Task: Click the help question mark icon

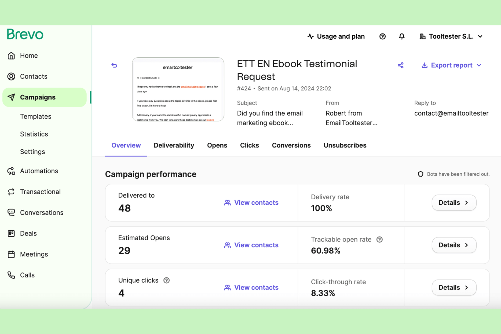Action: [x=383, y=36]
